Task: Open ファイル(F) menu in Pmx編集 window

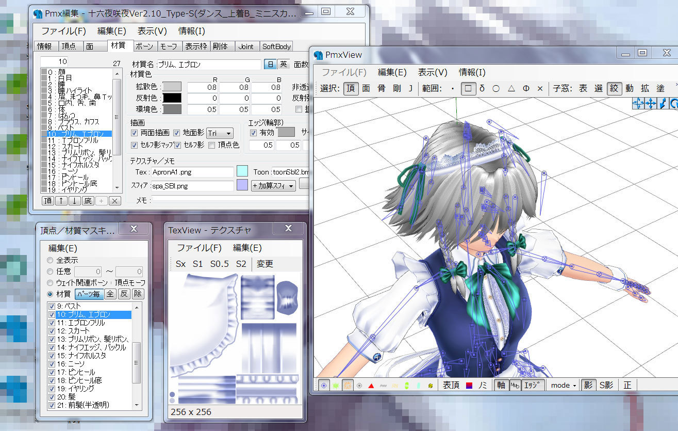Action: pyautogui.click(x=63, y=31)
